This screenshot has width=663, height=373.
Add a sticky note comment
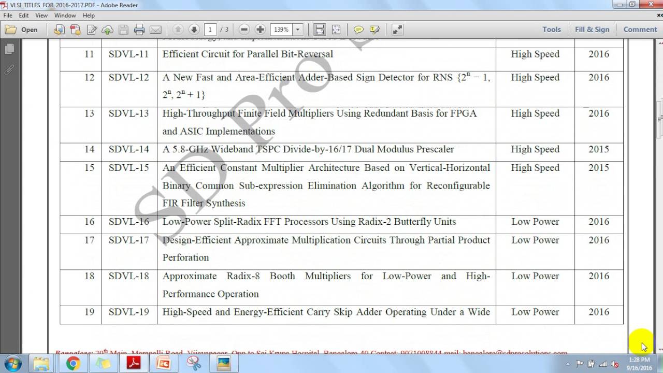(x=358, y=30)
